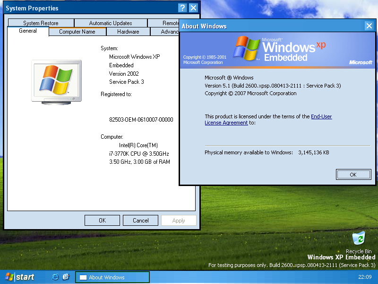Switch to the Computer Name tab
The image size is (378, 284).
pyautogui.click(x=77, y=32)
